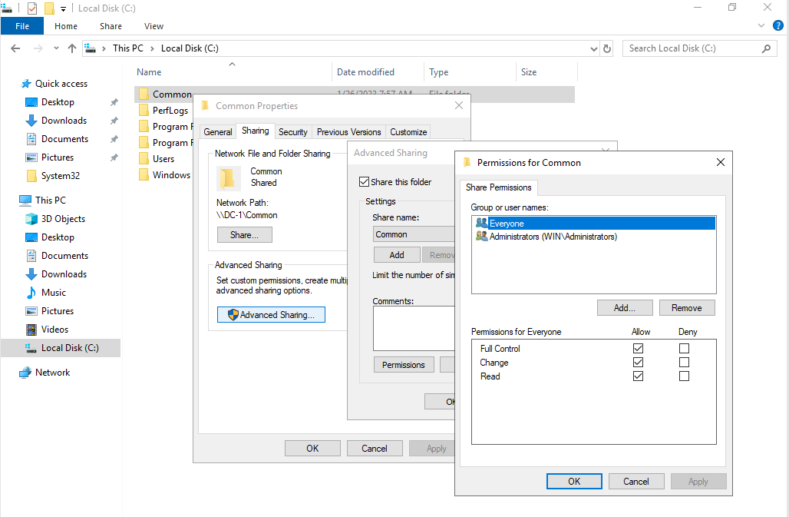Select System32 folder in navigation pane
789x517 pixels.
[x=61, y=176]
